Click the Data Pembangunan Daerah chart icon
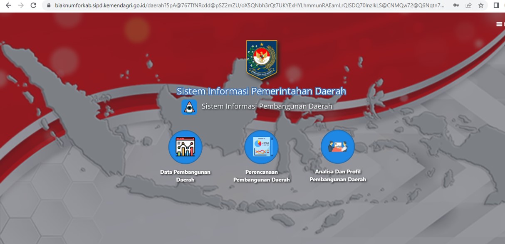 pos(185,147)
